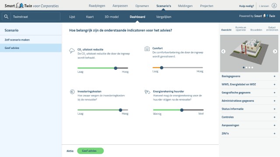Switch to the 3D-model tab

pos(112,17)
